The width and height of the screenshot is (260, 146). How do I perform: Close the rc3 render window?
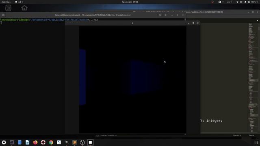198,23
